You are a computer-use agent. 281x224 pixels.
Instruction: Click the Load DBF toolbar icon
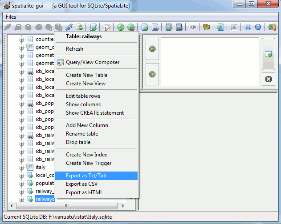pyautogui.click(x=169, y=27)
